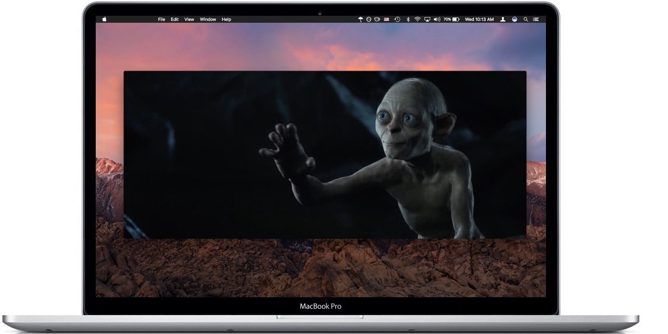Open the Wi-Fi status menu
The image size is (668, 334).
[x=418, y=19]
